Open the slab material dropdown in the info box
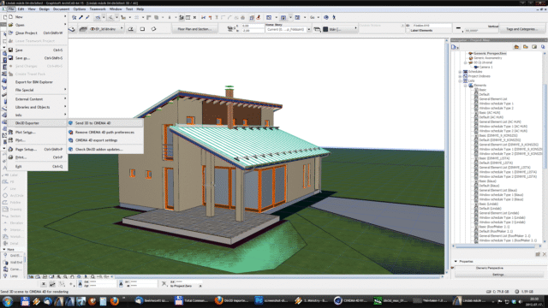 (x=356, y=29)
